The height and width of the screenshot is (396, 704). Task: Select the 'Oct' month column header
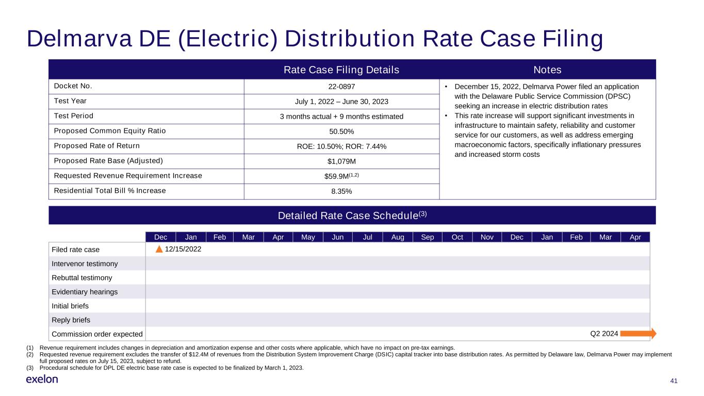point(457,237)
